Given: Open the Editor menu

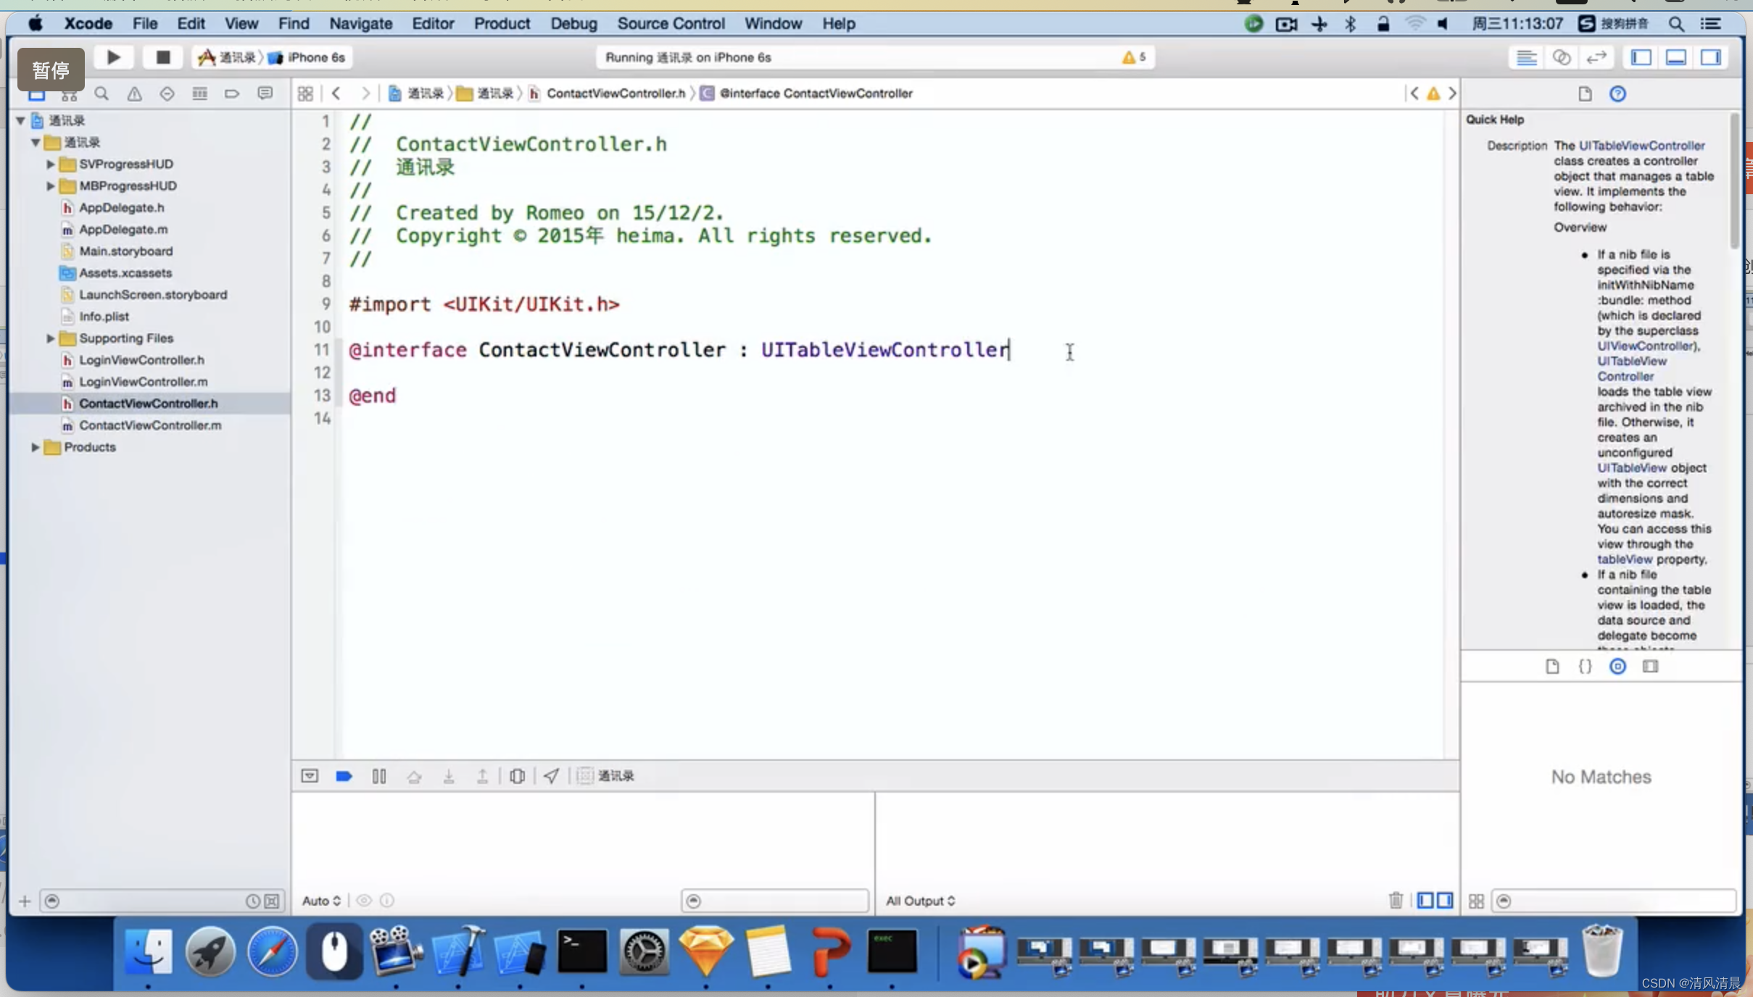Looking at the screenshot, I should pos(433,23).
